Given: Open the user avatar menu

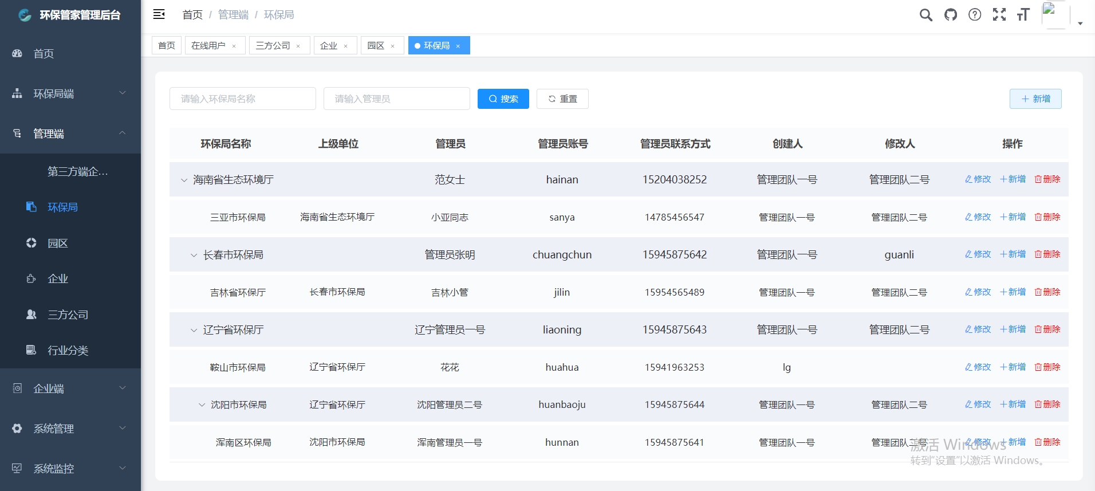Looking at the screenshot, I should pyautogui.click(x=1055, y=15).
